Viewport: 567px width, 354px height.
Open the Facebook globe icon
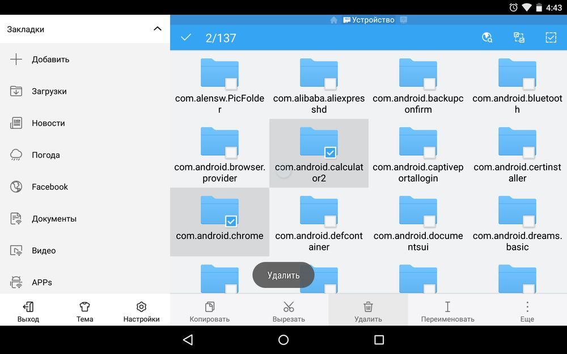[16, 187]
